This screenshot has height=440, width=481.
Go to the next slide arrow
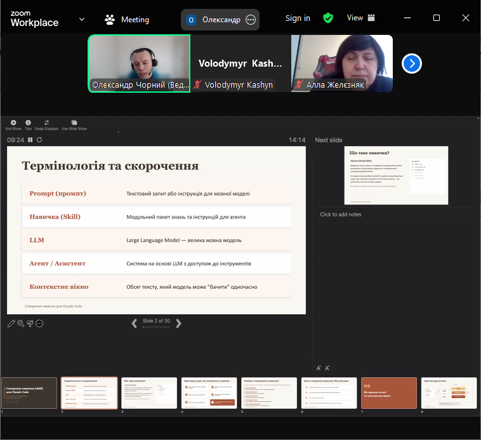coord(179,323)
